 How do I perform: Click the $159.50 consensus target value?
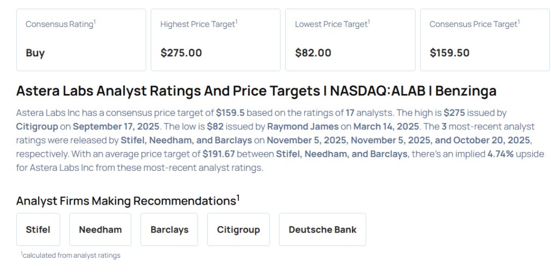pyautogui.click(x=450, y=53)
